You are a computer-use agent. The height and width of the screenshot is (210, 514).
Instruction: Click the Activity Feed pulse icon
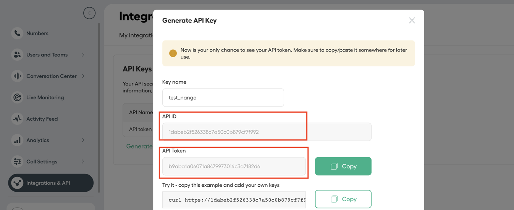click(x=17, y=119)
